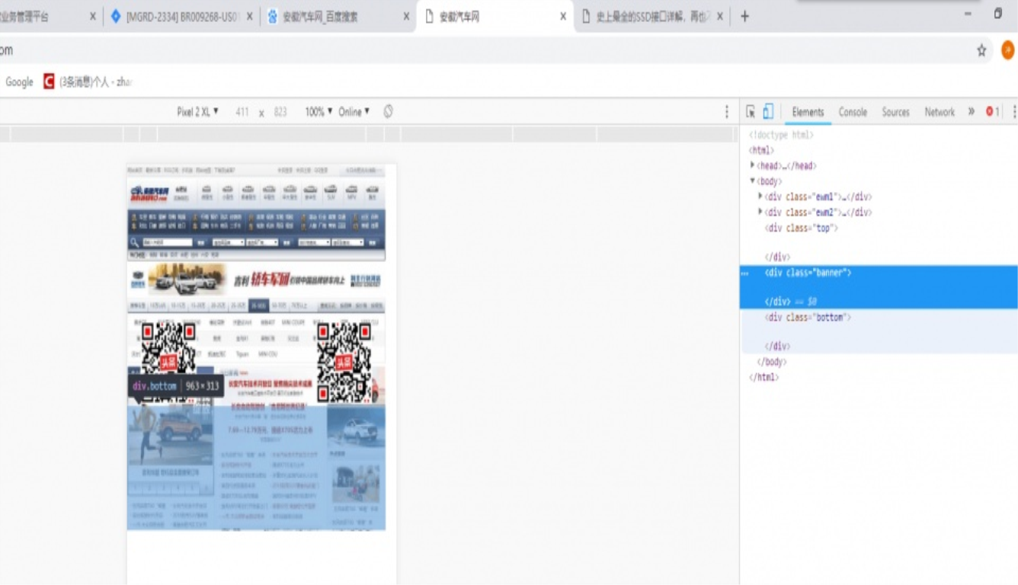Screen dimensions: 1018x585
Task: Click the right QR code image
Action: coord(344,361)
